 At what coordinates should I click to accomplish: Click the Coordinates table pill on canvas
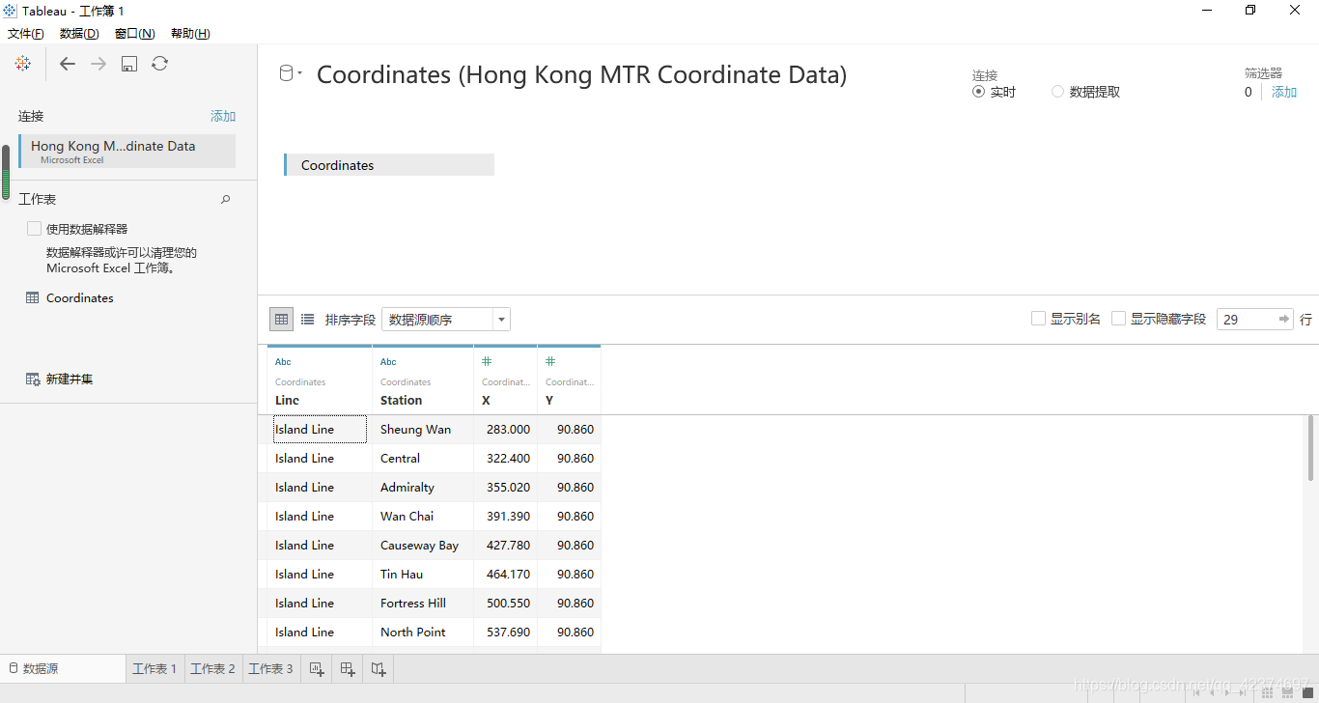(x=389, y=165)
